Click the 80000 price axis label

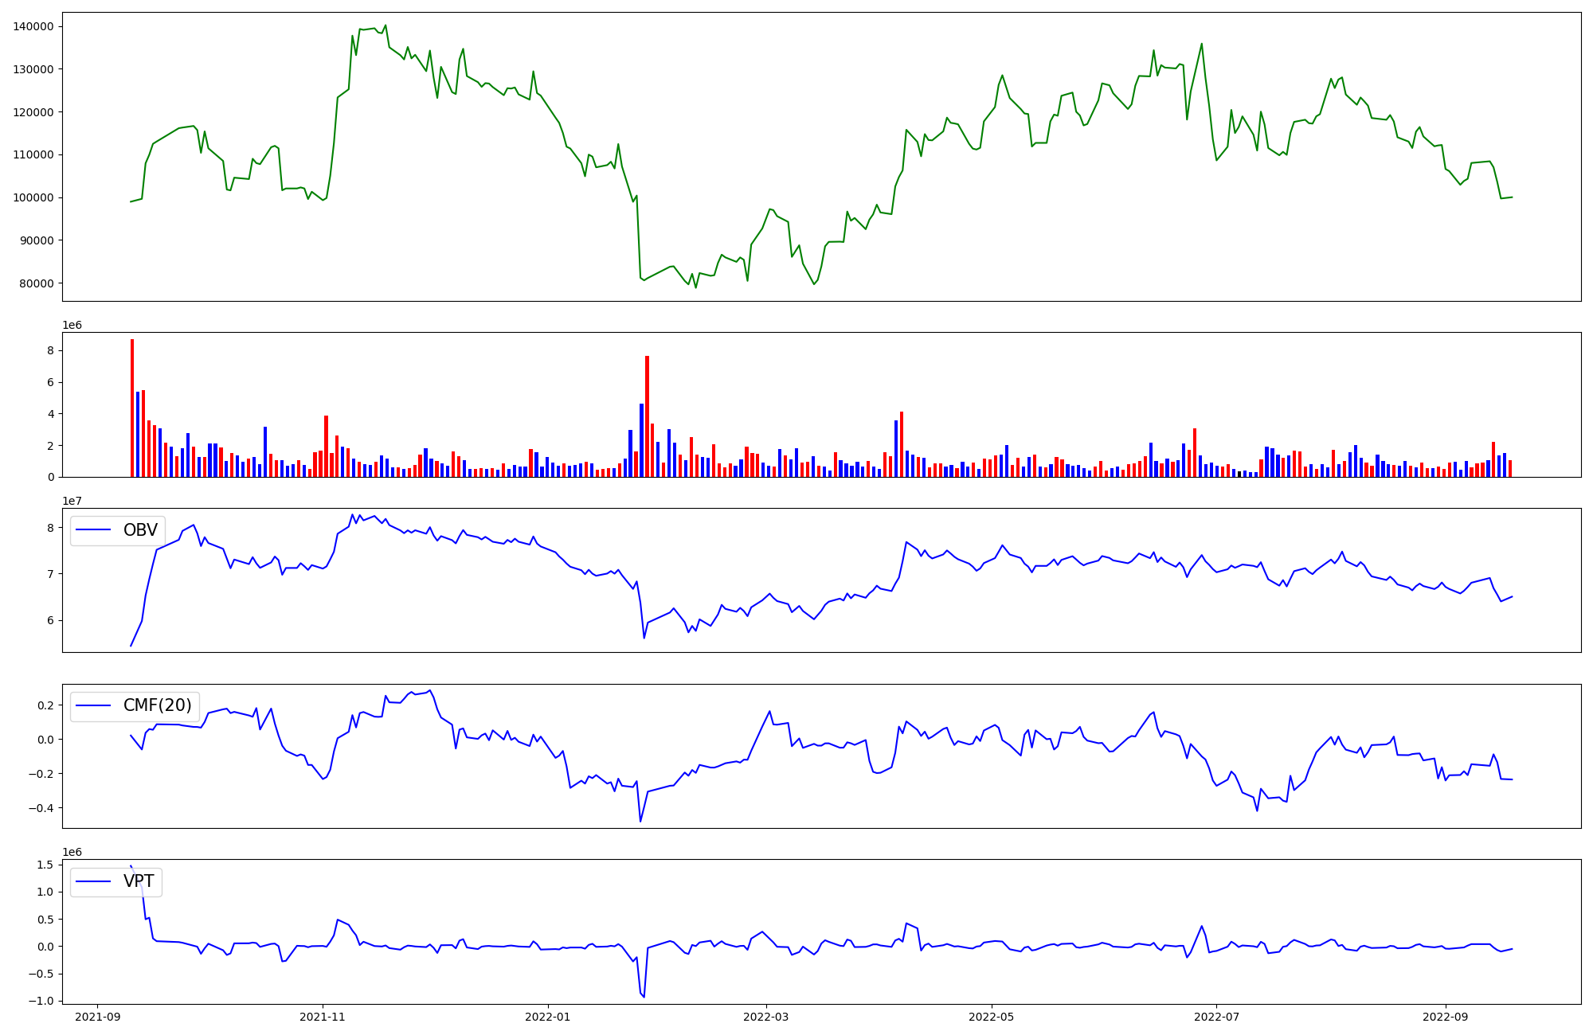[37, 283]
